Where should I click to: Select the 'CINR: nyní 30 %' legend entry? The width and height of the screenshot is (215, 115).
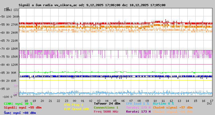click(x=18, y=103)
